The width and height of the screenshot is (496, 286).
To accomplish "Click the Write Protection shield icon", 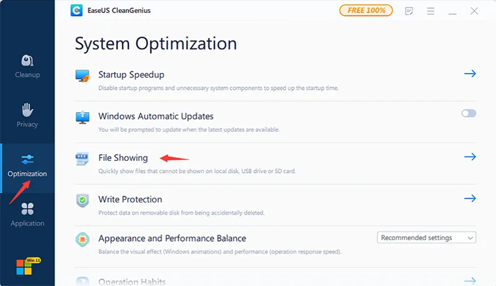I will tap(82, 200).
